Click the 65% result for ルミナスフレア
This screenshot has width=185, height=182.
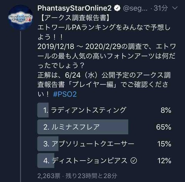click(164, 127)
